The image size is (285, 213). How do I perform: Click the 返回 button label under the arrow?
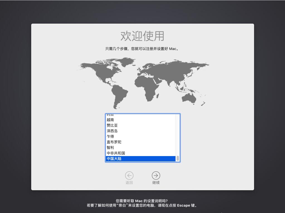click(x=129, y=182)
